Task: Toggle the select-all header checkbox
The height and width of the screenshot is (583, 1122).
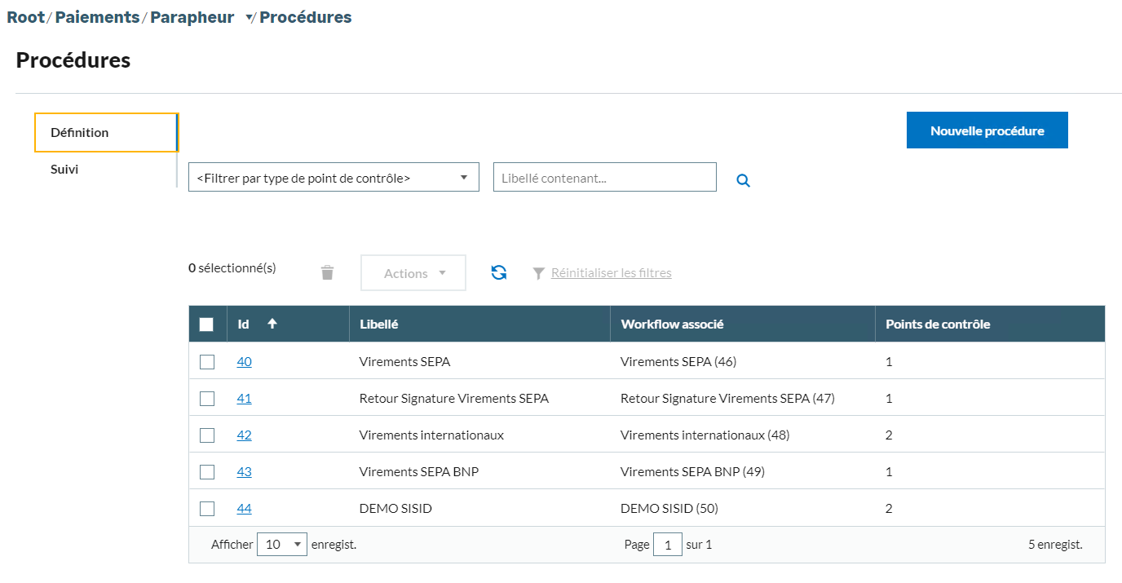Action: [206, 325]
